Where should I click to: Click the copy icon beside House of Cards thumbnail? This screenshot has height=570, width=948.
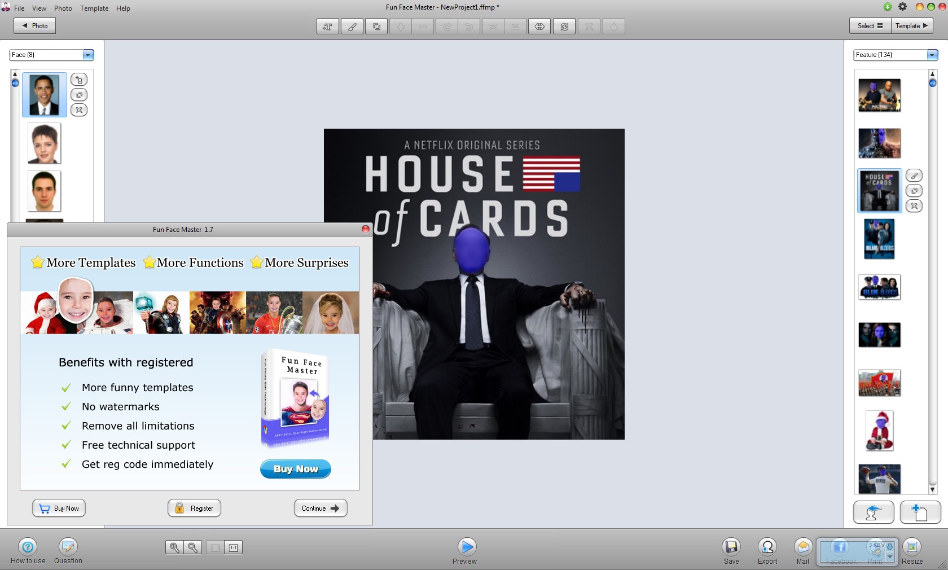[x=914, y=191]
